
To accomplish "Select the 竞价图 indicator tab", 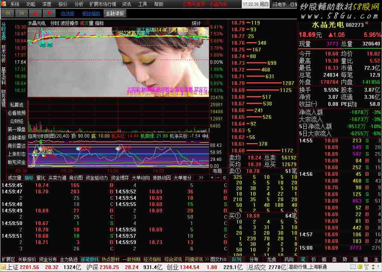I will click(x=76, y=178).
